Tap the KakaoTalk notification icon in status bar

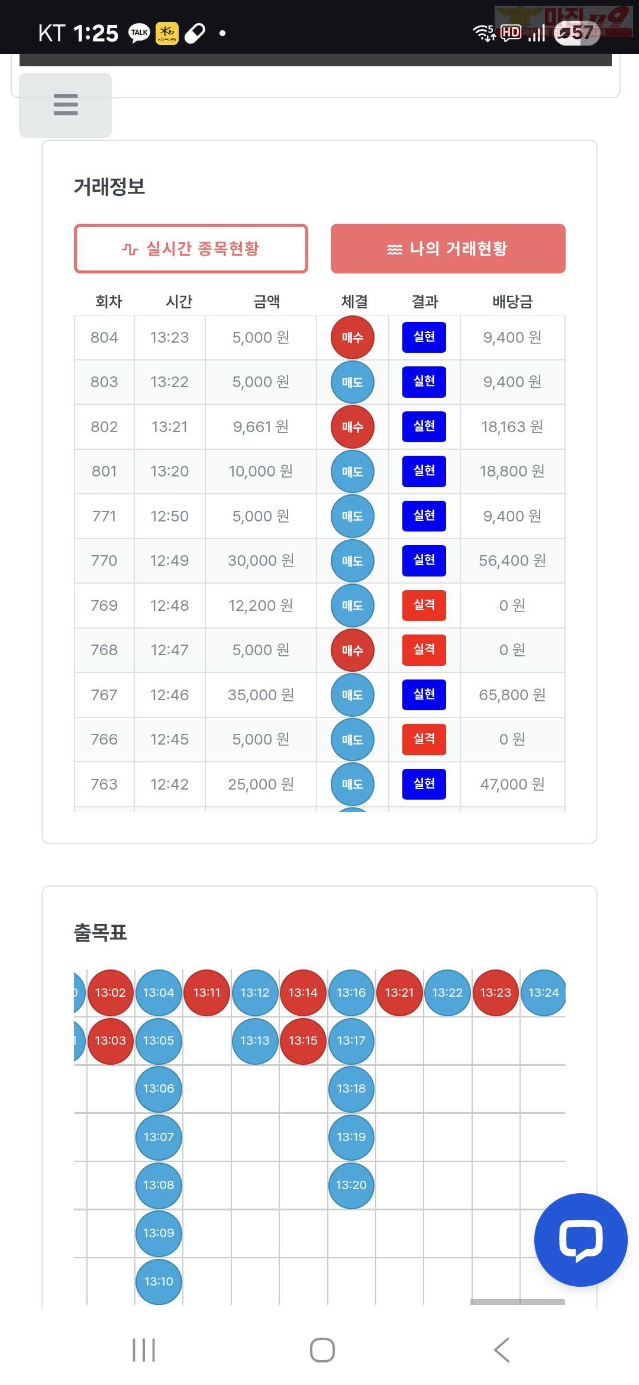[140, 33]
